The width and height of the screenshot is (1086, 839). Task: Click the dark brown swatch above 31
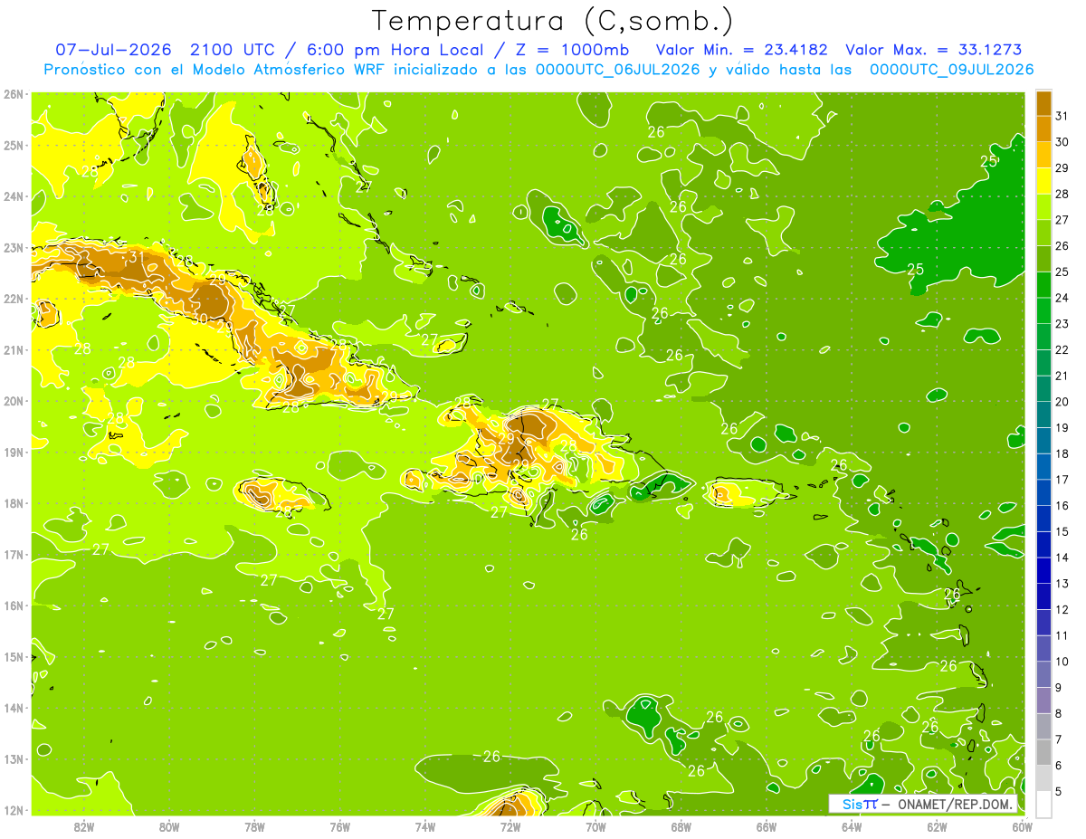point(1044,103)
